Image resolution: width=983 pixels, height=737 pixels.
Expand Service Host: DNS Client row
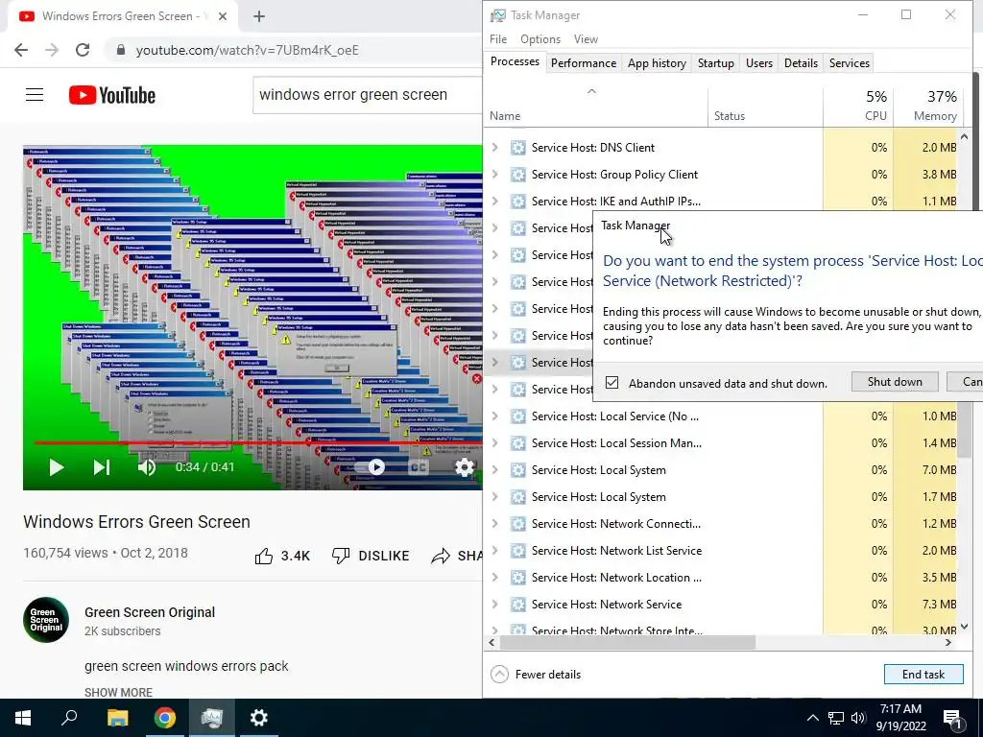click(495, 147)
